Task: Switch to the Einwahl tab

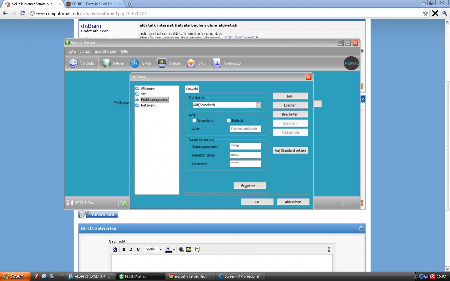Action: coord(192,89)
